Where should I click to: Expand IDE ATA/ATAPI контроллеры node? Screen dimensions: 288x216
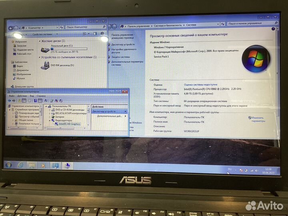(x=50, y=113)
